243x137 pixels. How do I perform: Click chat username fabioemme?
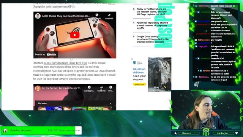pyautogui.click(x=204, y=40)
